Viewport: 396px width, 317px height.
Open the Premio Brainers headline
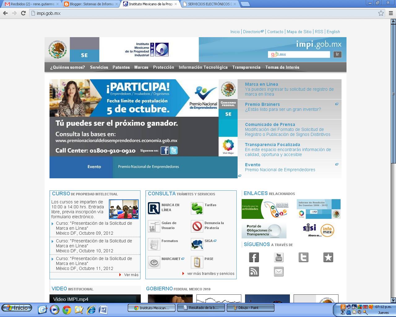[x=262, y=104]
